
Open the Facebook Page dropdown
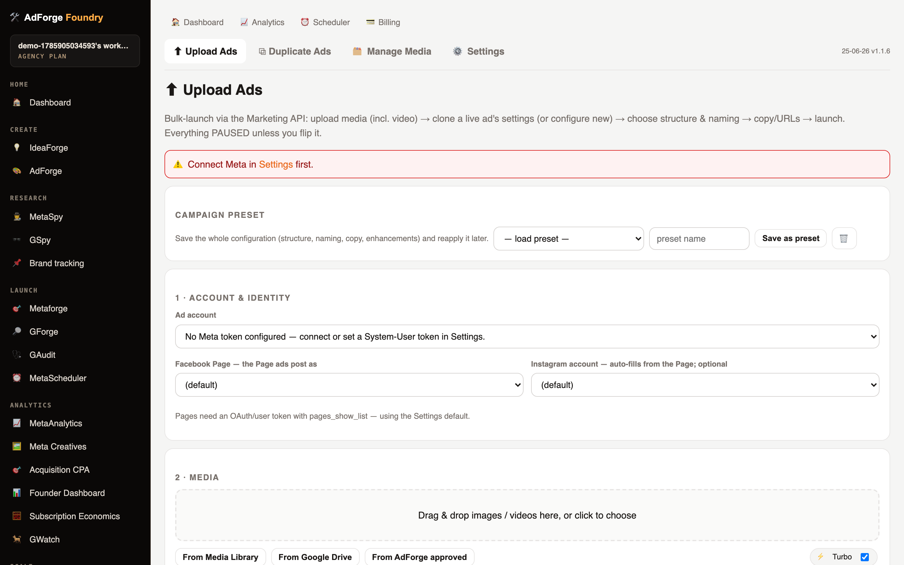tap(349, 385)
